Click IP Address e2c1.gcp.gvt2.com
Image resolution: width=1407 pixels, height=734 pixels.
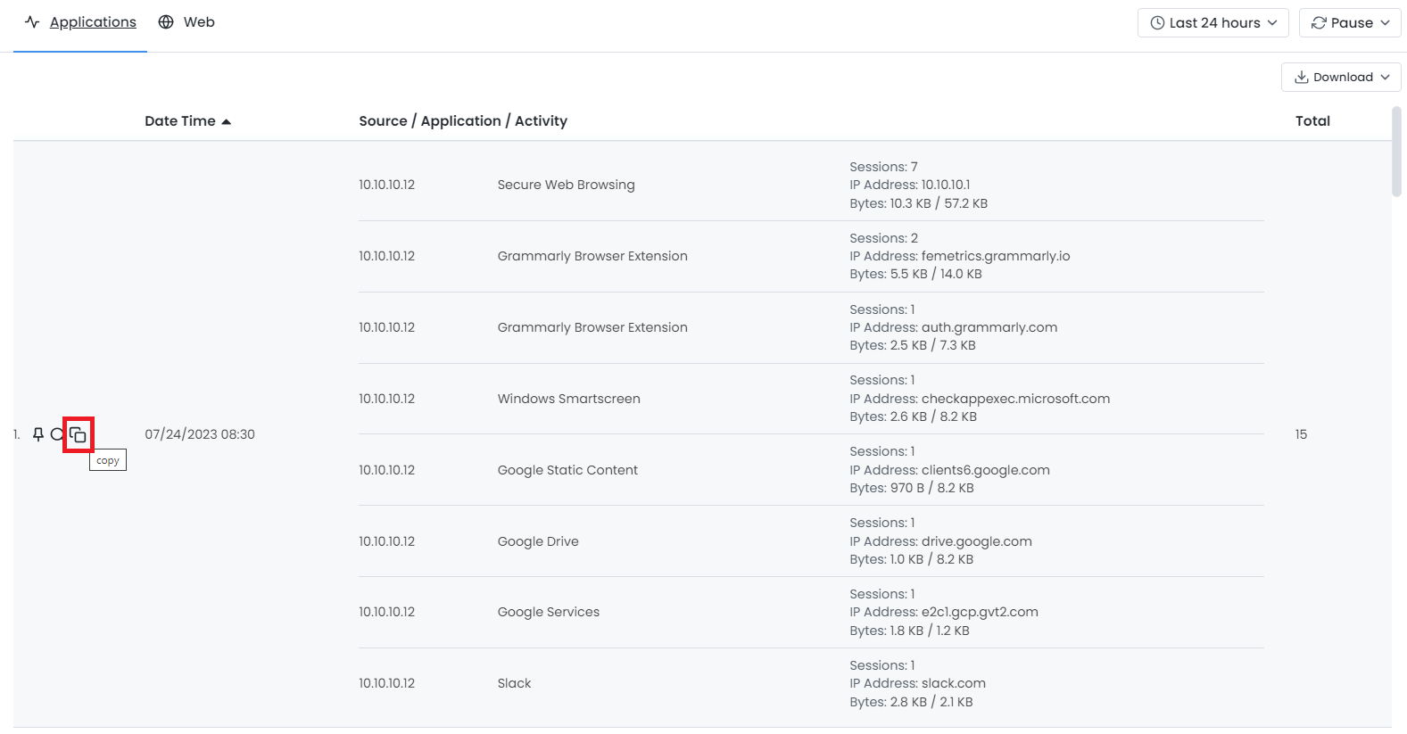point(944,612)
